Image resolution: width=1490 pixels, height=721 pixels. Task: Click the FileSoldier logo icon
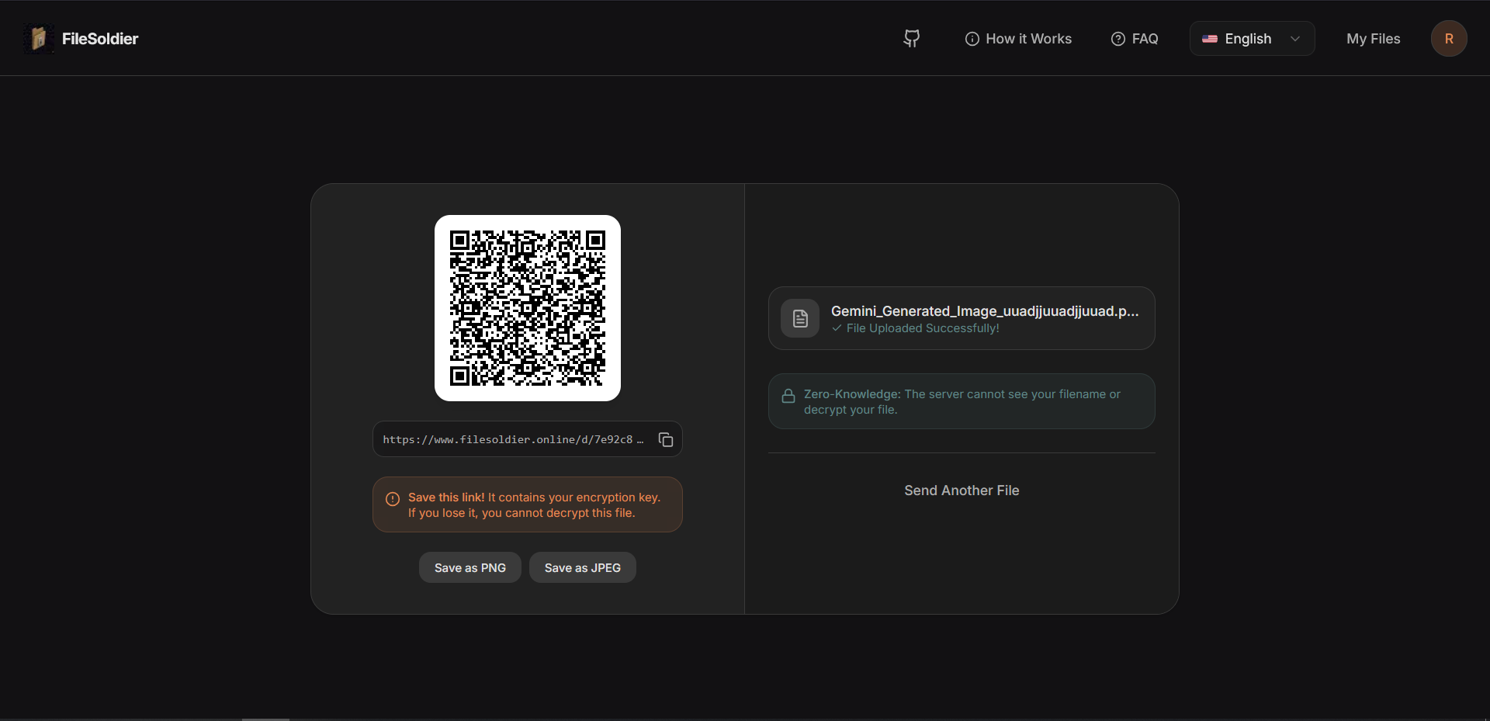click(x=38, y=37)
